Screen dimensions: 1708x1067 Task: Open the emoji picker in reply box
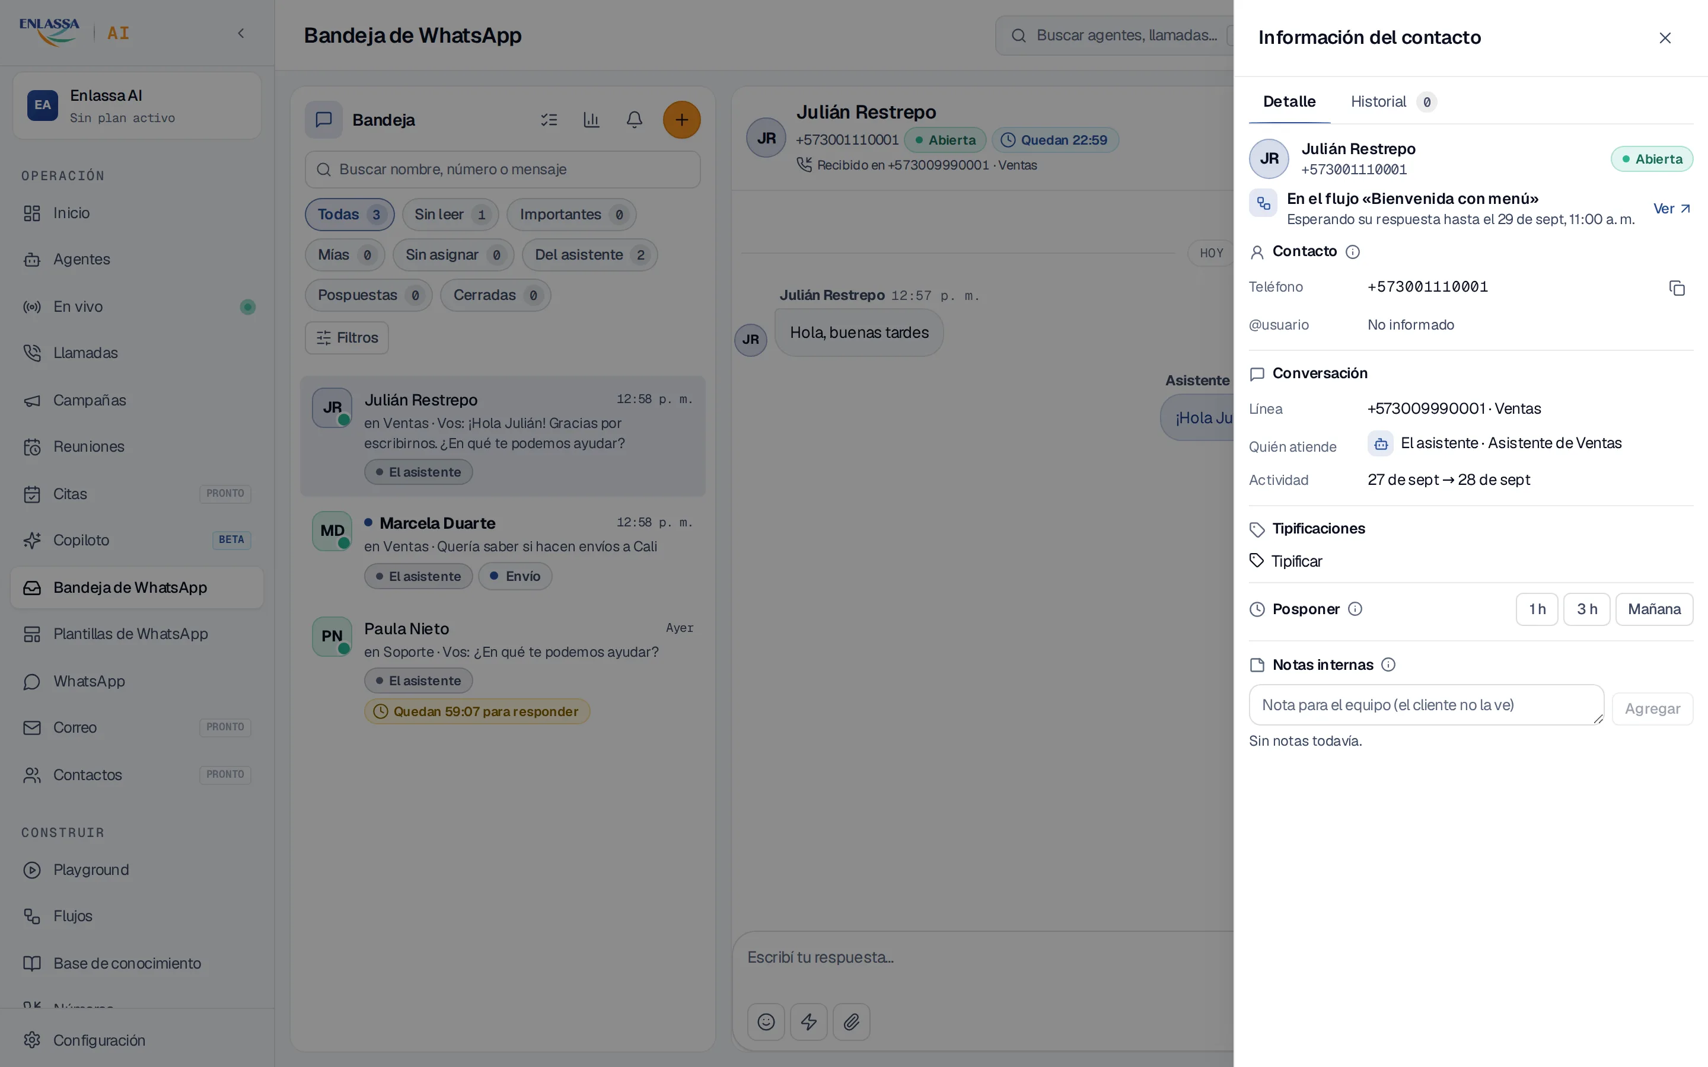(766, 1022)
